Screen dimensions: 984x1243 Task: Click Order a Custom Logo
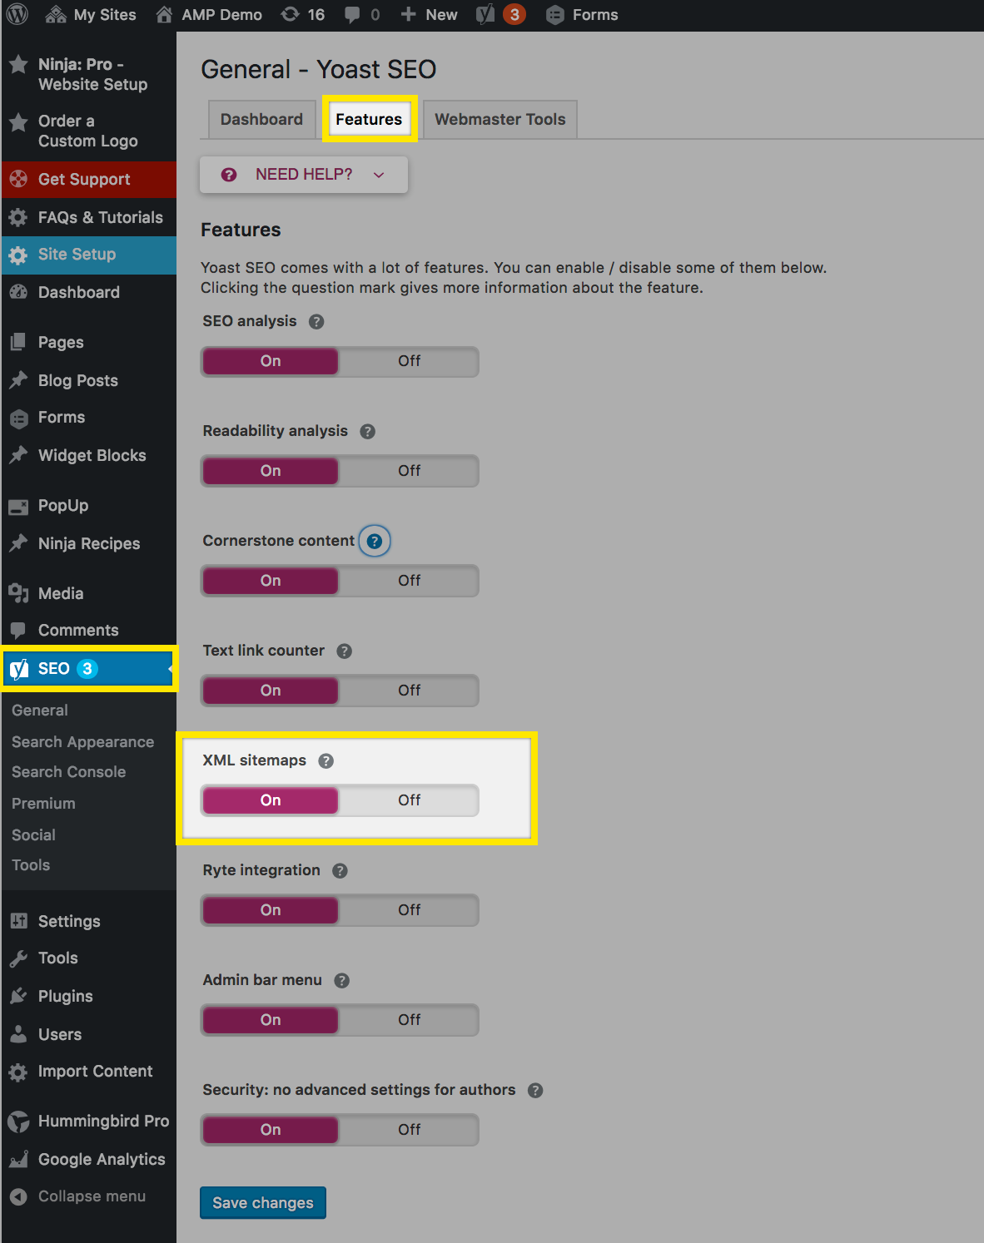point(88,131)
